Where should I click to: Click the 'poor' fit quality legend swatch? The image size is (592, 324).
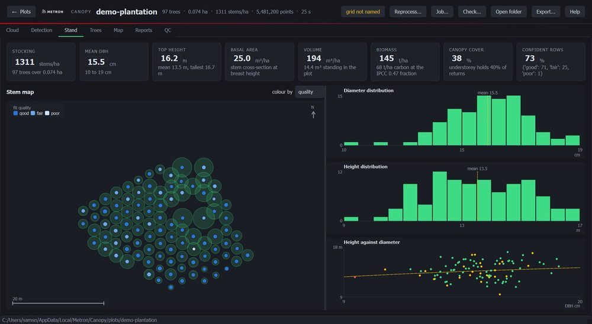point(47,113)
